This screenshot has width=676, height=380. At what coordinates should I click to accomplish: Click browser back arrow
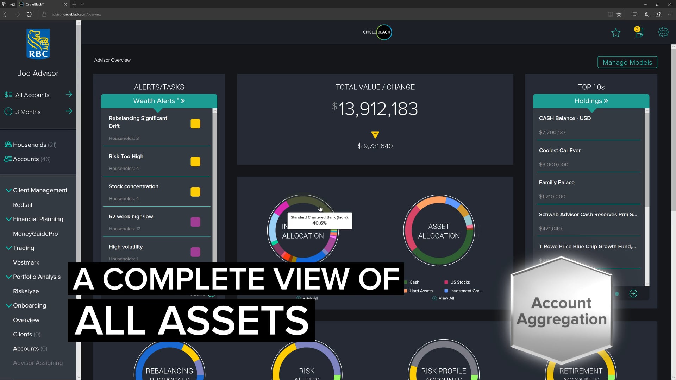tap(6, 14)
